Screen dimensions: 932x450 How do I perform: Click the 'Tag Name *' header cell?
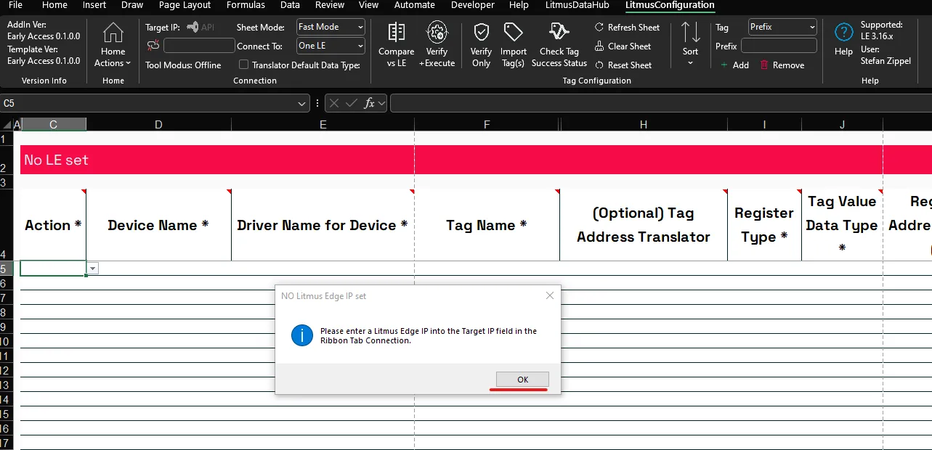487,225
